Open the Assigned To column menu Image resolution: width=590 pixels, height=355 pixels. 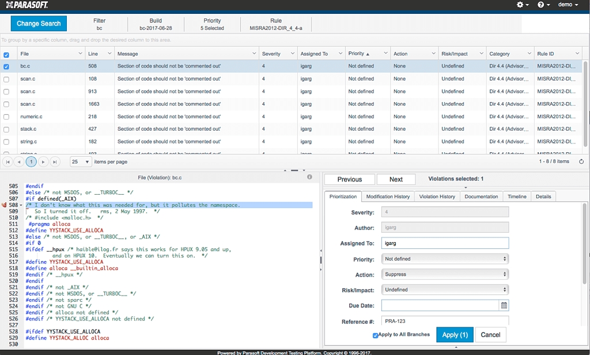click(340, 54)
